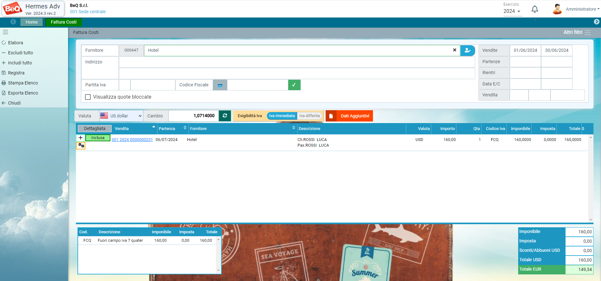
Task: Click the document icon beside Dati Aggiuntivi
Action: tap(331, 116)
